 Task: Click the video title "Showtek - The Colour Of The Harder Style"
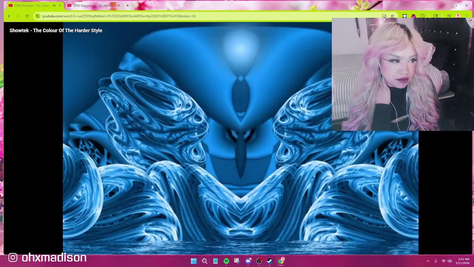point(56,30)
